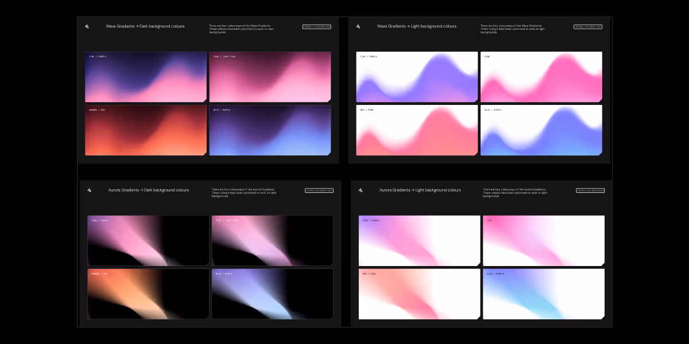
Task: Select the BLUE / PURPLE wave gradient on dark background
Action: [x=270, y=130]
